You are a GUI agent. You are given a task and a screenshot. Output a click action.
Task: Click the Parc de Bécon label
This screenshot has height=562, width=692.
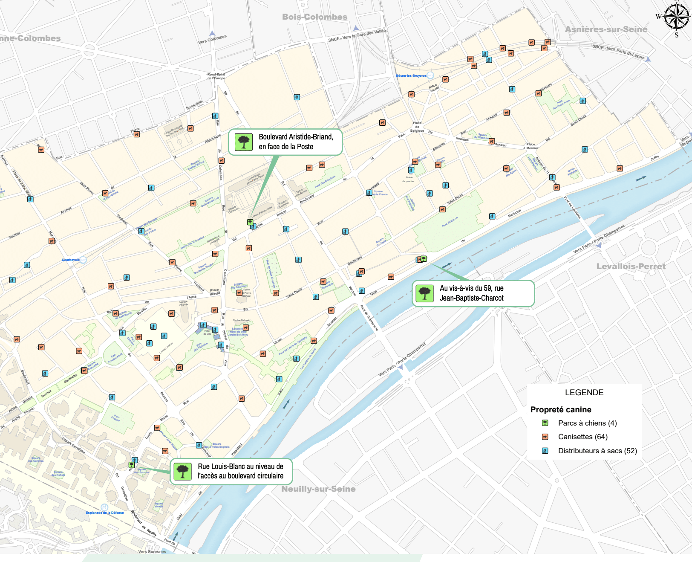(x=450, y=222)
